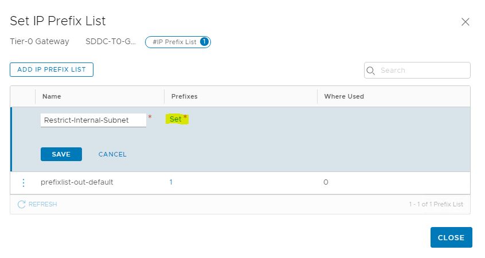The height and width of the screenshot is (258, 485).
Task: Click the Restrict-Internal-Subnet name field
Action: point(93,120)
